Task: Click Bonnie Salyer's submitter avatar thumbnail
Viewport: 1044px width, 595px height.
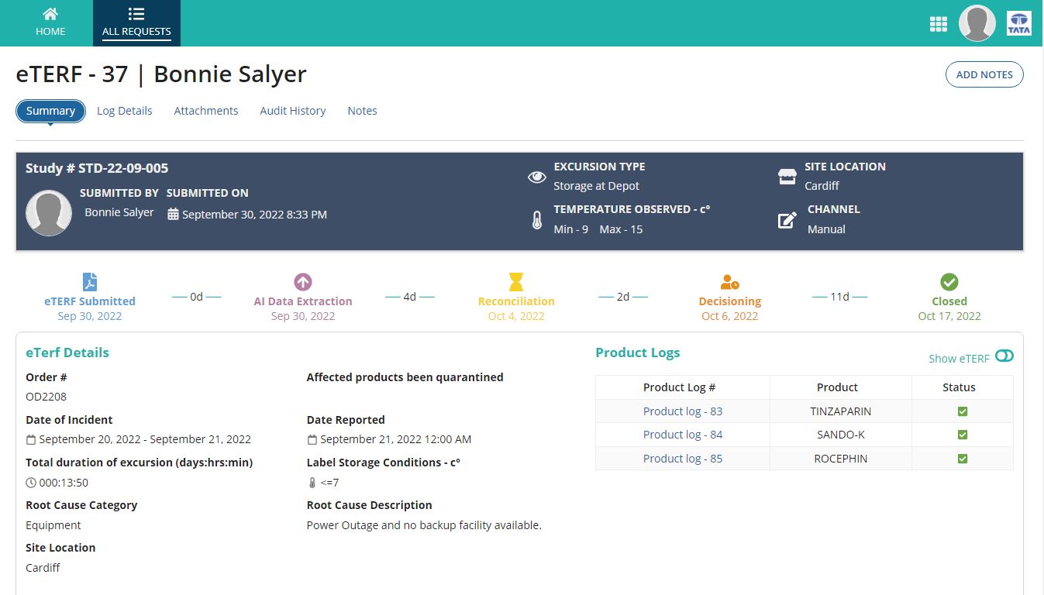Action: point(49,212)
